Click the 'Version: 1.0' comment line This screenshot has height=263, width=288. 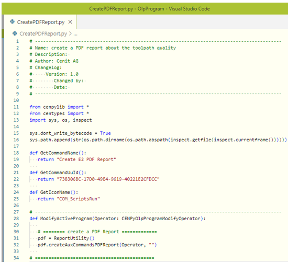(x=62, y=74)
